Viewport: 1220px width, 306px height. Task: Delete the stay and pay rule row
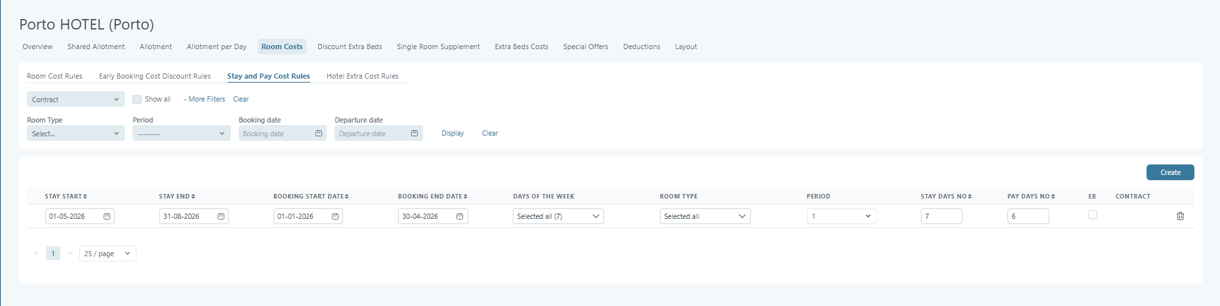[x=1180, y=216]
